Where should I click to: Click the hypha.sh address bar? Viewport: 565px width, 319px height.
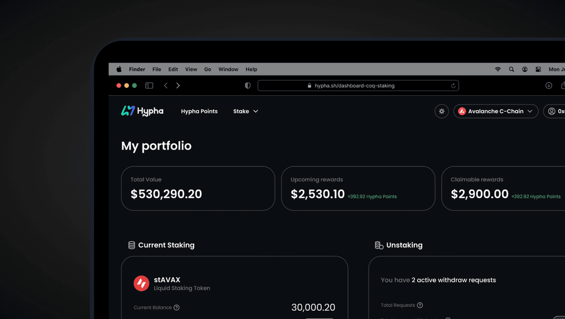coord(358,85)
